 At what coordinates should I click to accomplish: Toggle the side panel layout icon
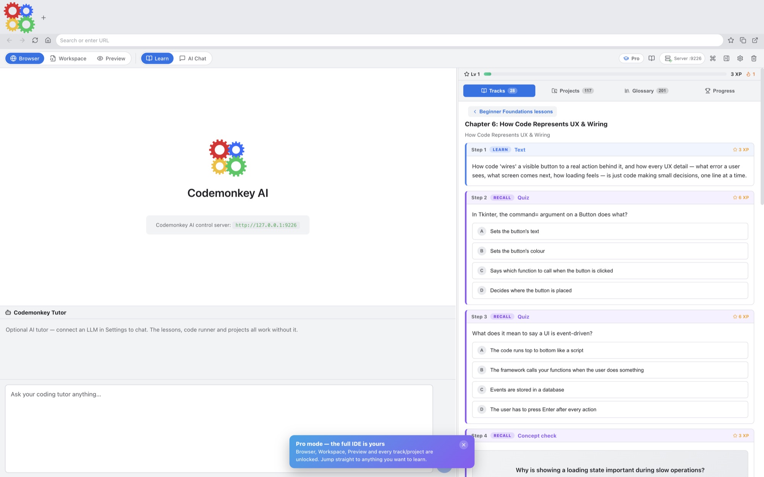(x=727, y=58)
